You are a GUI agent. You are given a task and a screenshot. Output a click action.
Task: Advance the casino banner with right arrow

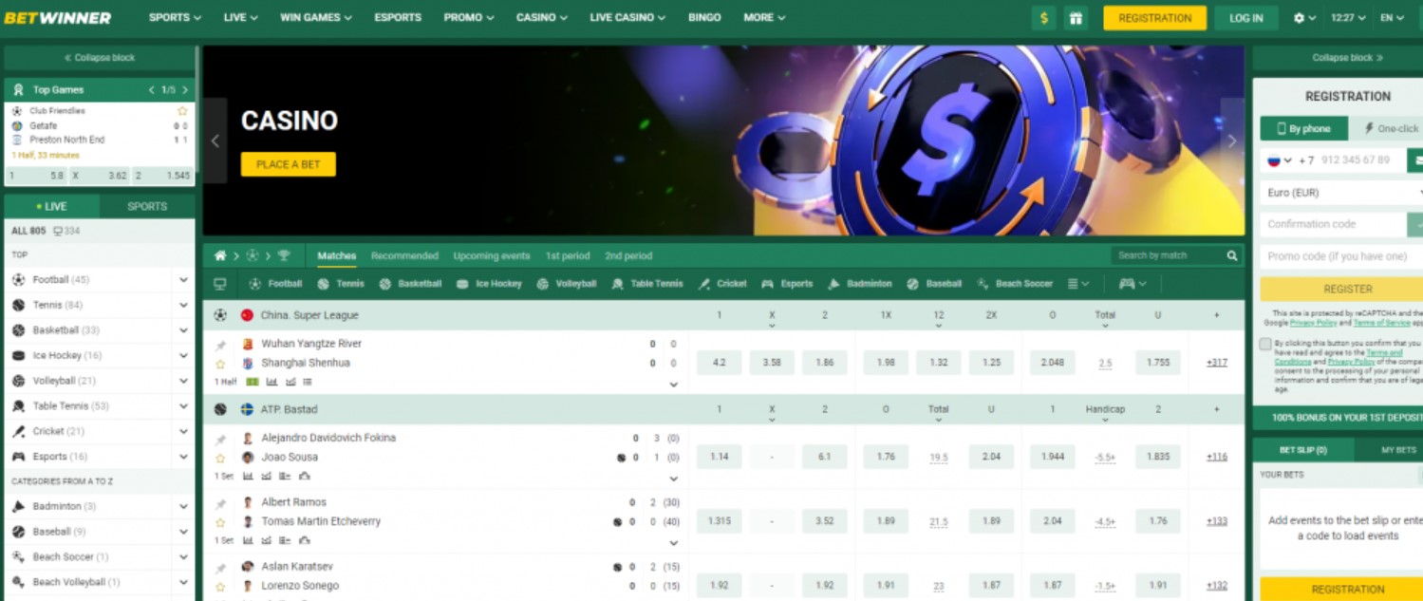click(x=1232, y=141)
